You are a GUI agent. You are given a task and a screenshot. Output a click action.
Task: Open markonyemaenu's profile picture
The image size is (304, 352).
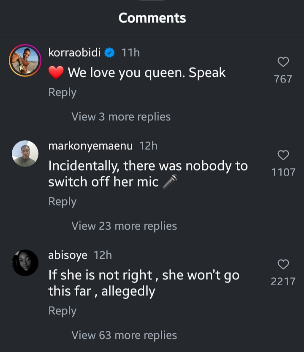25,153
